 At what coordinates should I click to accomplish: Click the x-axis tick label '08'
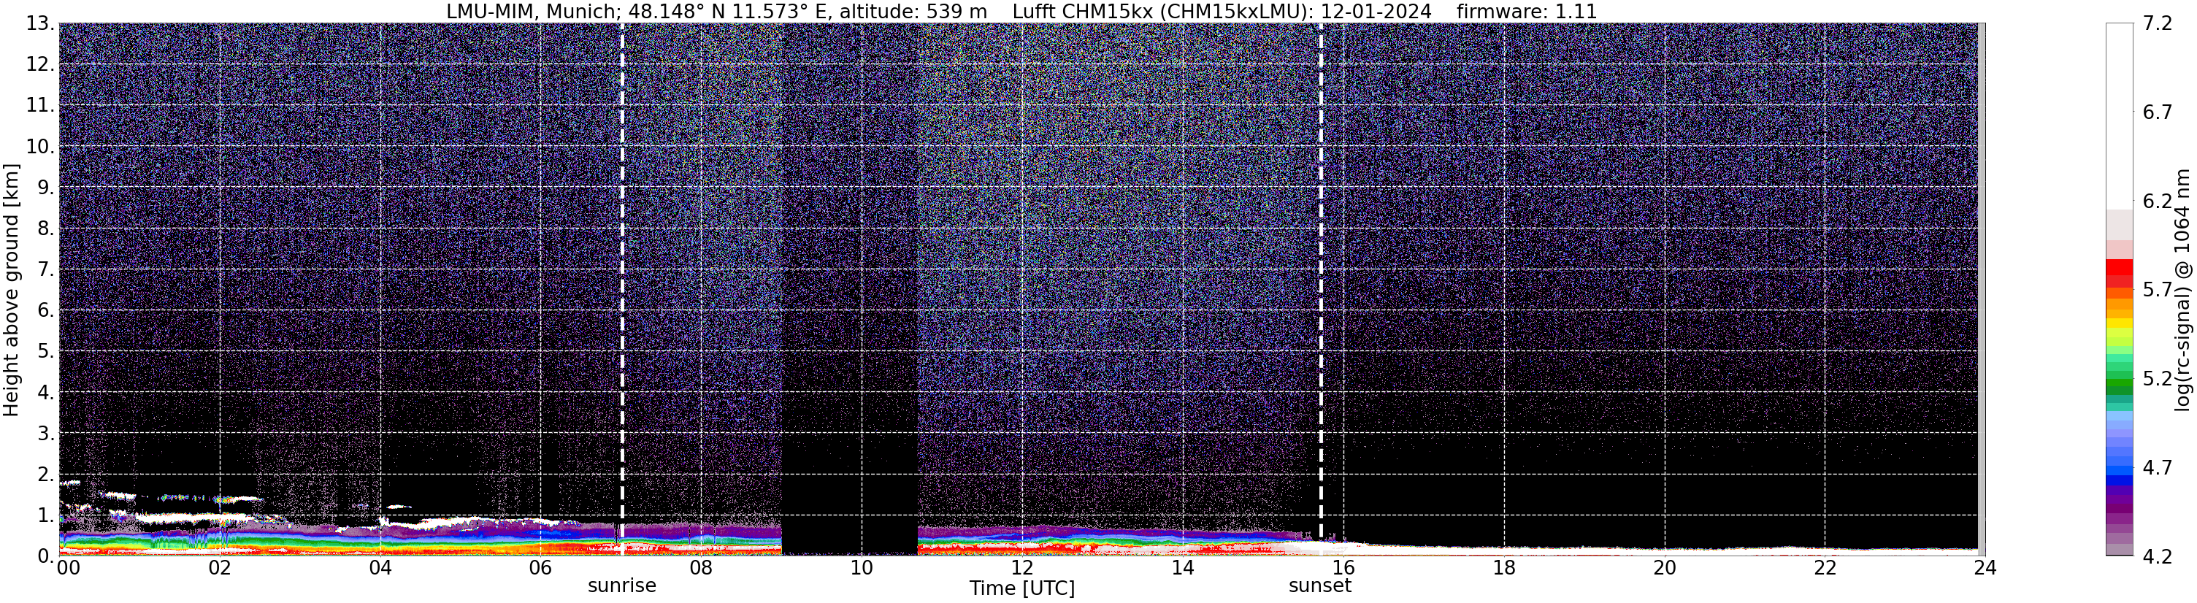pos(701,568)
